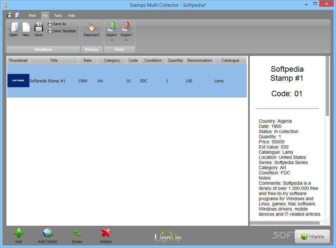
Task: Open the Tools ribbon tab
Action: [x=58, y=15]
